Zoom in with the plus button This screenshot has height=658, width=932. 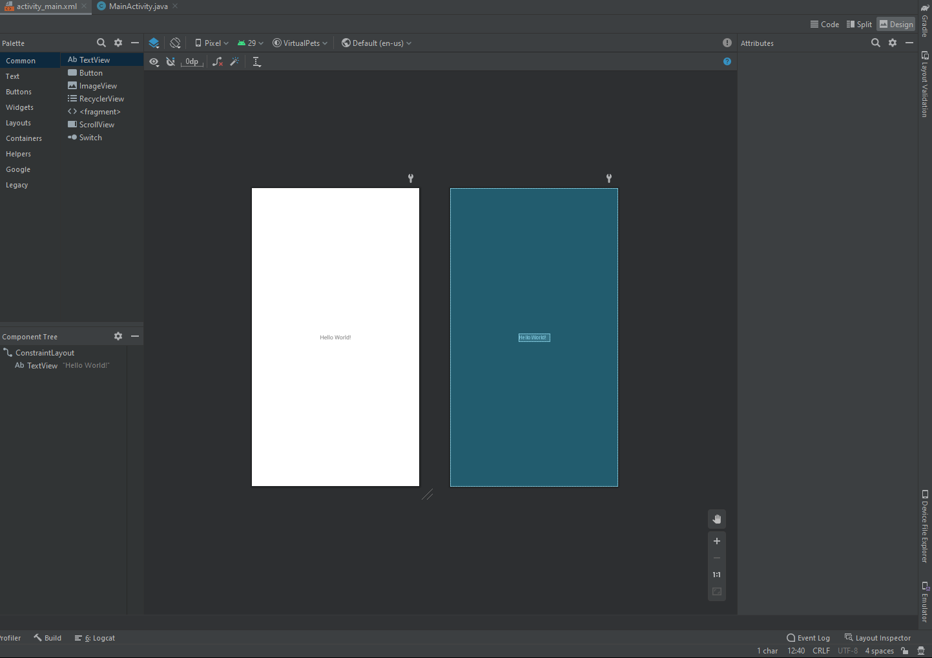pos(717,541)
